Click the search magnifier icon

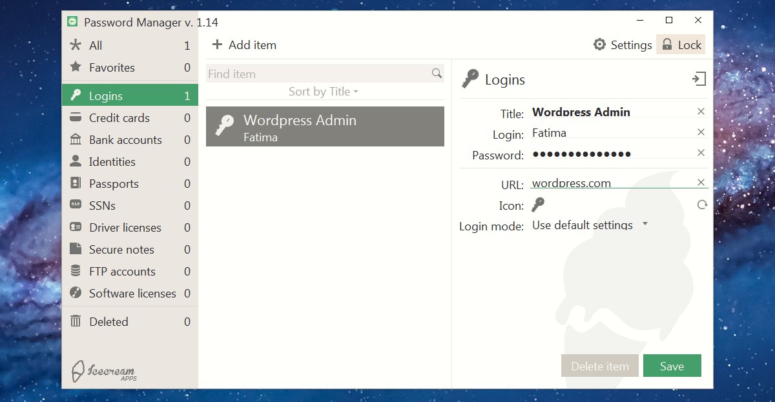[x=437, y=74]
